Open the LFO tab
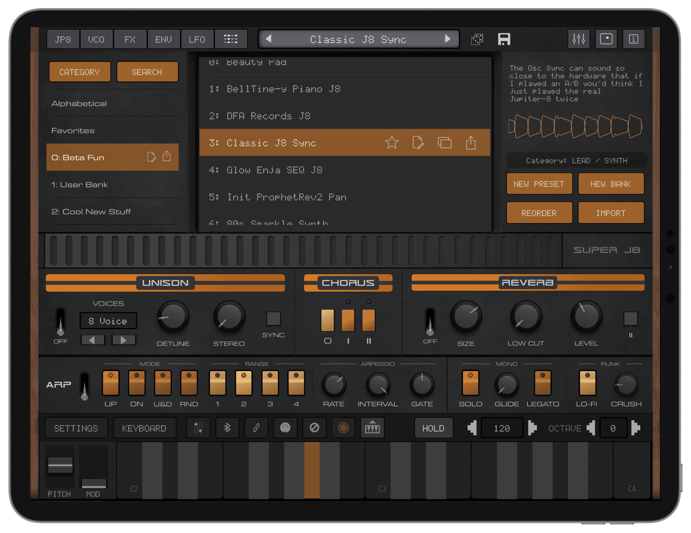The width and height of the screenshot is (691, 533). click(197, 39)
